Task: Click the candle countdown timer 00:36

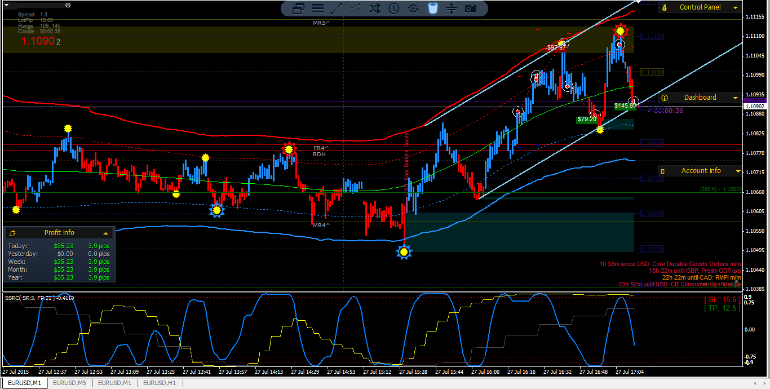Action: pyautogui.click(x=665, y=110)
